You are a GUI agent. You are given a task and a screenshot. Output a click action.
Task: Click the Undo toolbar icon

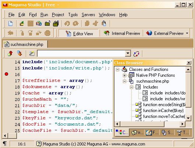tap(67, 24)
